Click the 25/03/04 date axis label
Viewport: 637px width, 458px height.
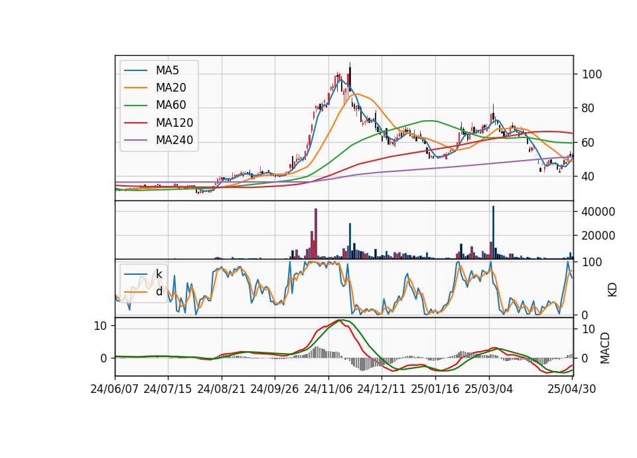[489, 389]
